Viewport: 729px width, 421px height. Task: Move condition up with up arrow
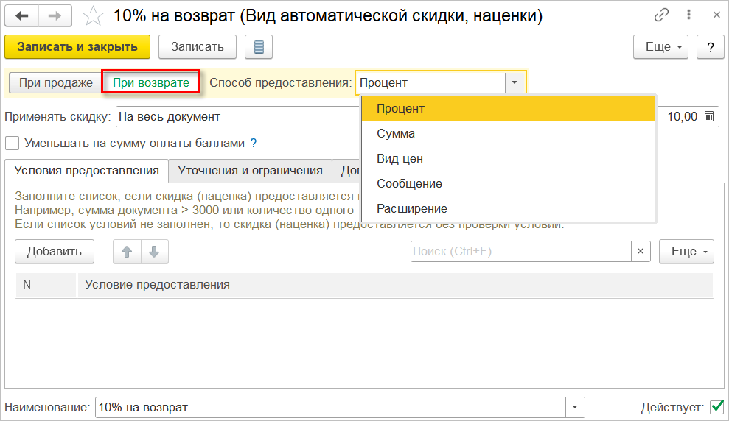127,251
